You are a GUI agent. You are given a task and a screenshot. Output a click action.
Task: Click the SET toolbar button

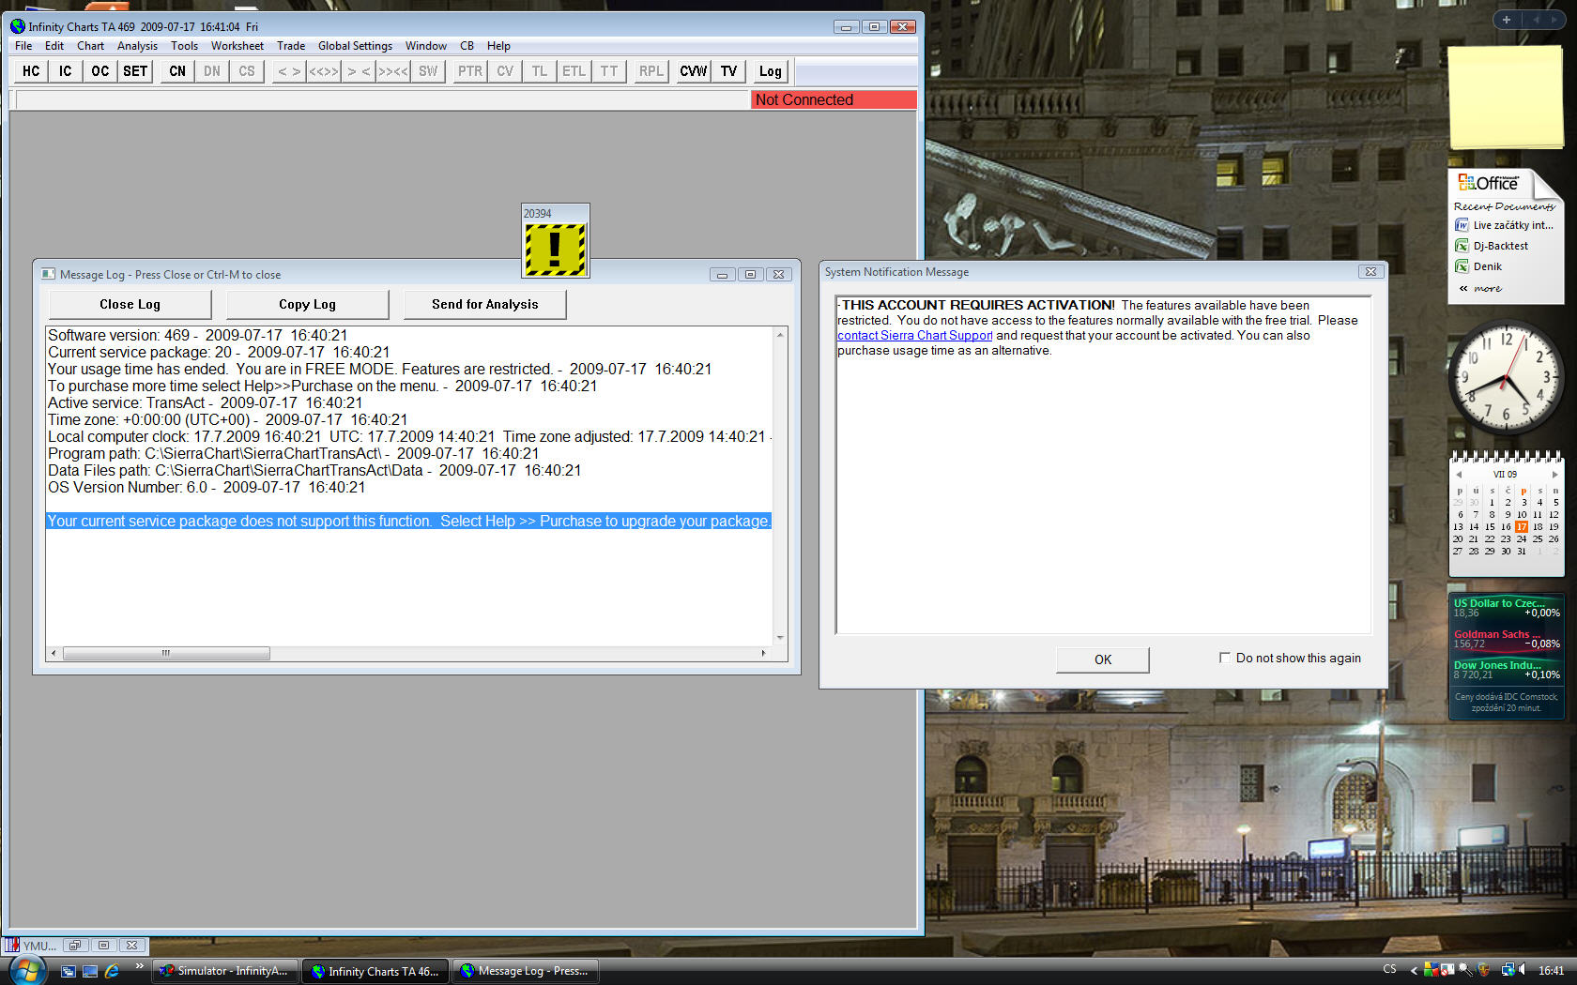tap(135, 71)
